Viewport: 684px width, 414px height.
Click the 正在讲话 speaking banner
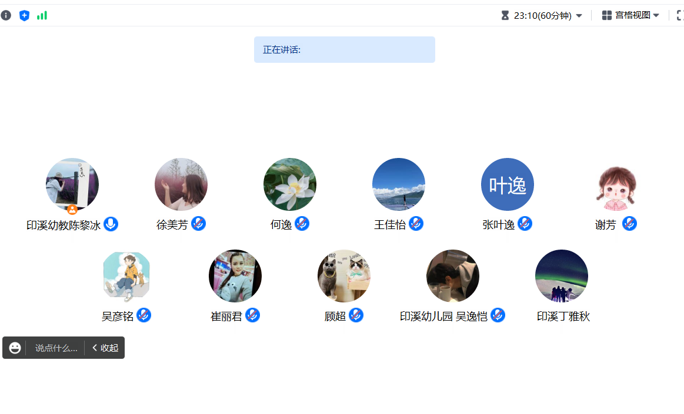tap(345, 50)
